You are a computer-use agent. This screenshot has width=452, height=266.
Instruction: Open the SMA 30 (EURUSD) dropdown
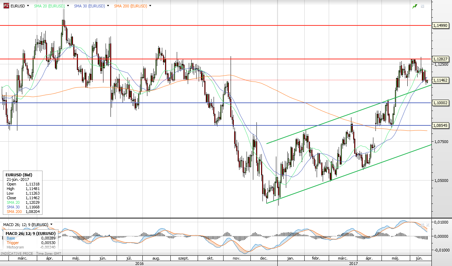[108, 6]
